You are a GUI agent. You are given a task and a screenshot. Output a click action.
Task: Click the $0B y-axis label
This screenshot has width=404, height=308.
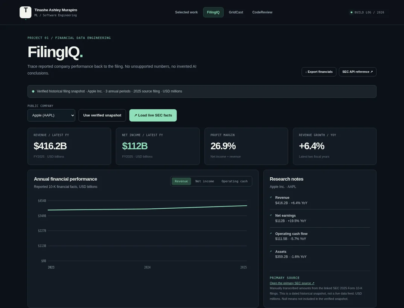pos(43,261)
